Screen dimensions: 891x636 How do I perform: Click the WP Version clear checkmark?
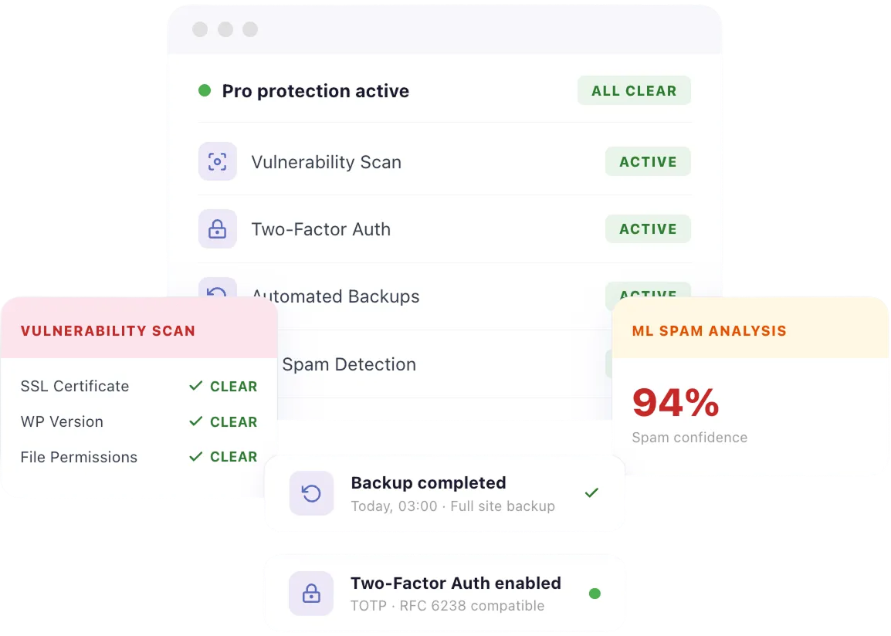point(196,421)
